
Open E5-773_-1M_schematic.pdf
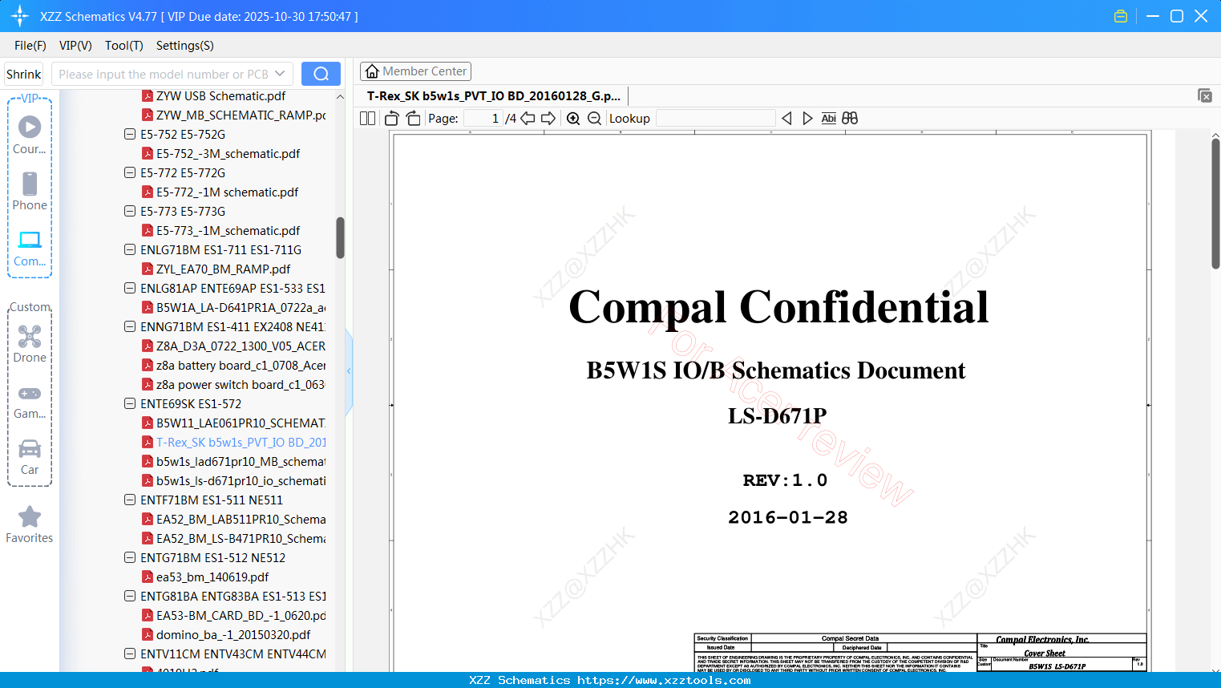228,230
